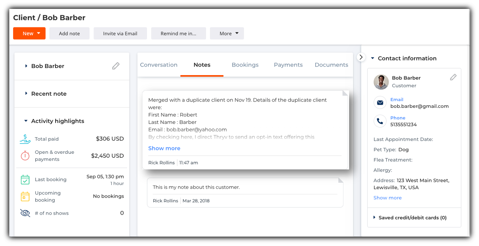Click the email envelope icon
This screenshot has height=246, width=479.
coord(380,103)
